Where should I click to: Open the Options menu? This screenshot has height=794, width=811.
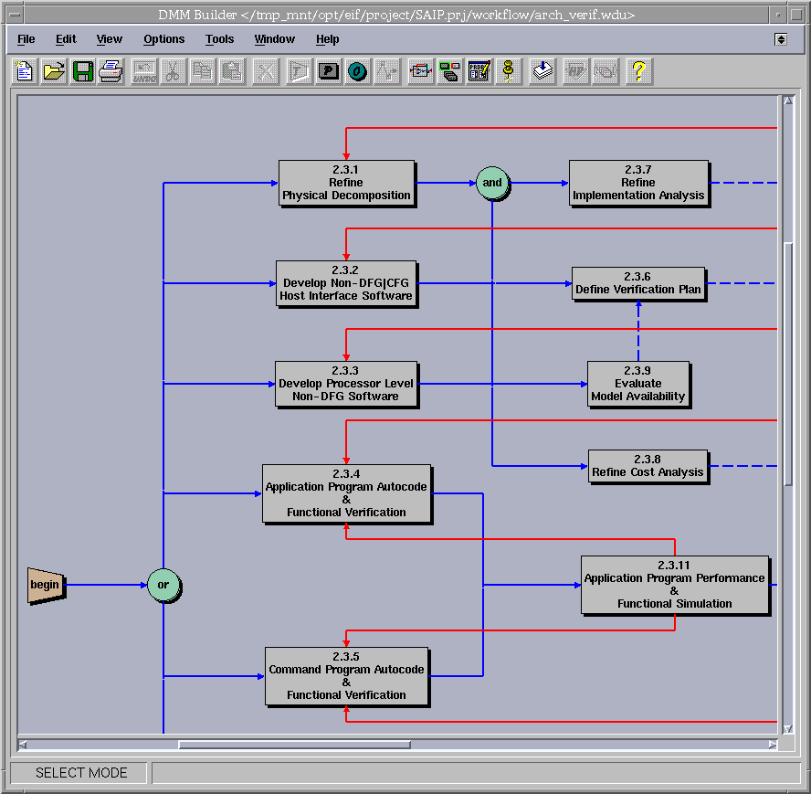click(163, 39)
